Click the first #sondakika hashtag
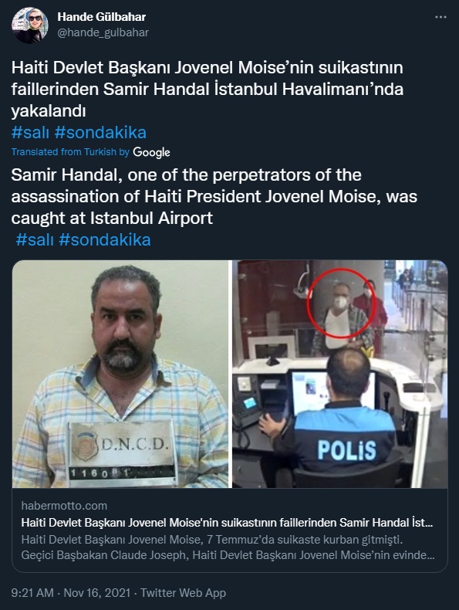 (100, 133)
